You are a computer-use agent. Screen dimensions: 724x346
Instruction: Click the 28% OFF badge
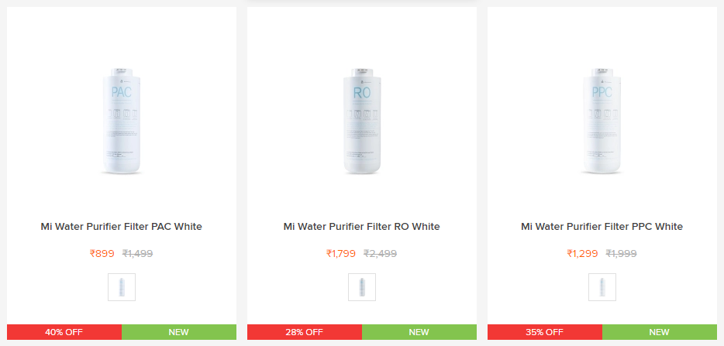coord(305,332)
